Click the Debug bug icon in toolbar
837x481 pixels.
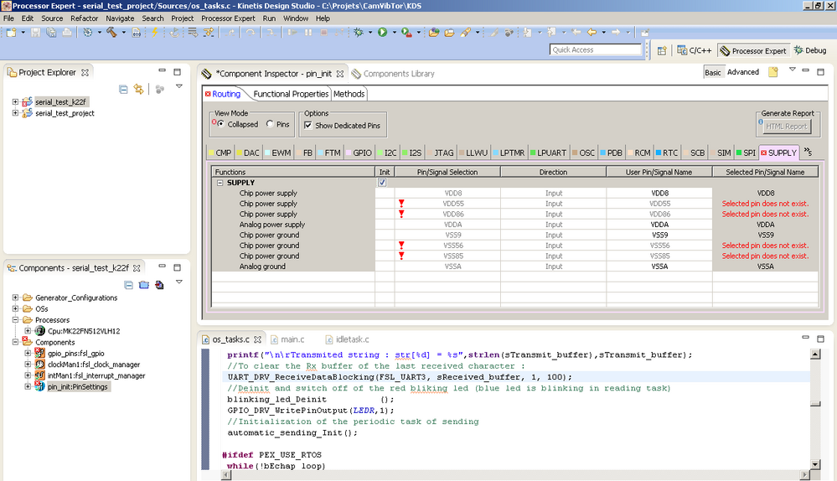click(x=359, y=33)
